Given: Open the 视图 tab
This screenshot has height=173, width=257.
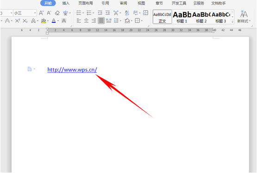Looking at the screenshot, I should pos(141,3).
